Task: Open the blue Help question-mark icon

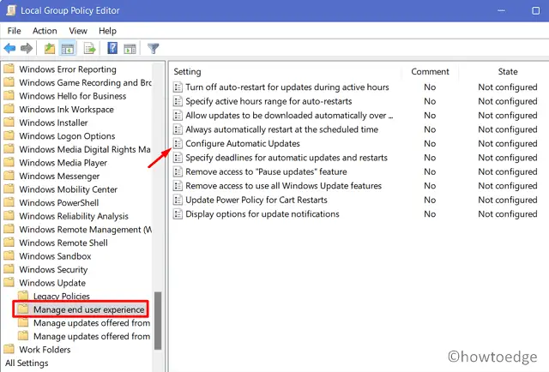Action: (x=112, y=48)
